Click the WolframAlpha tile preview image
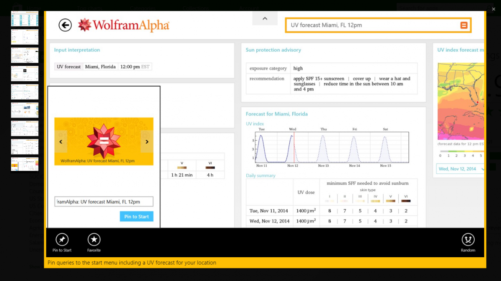 (x=104, y=141)
